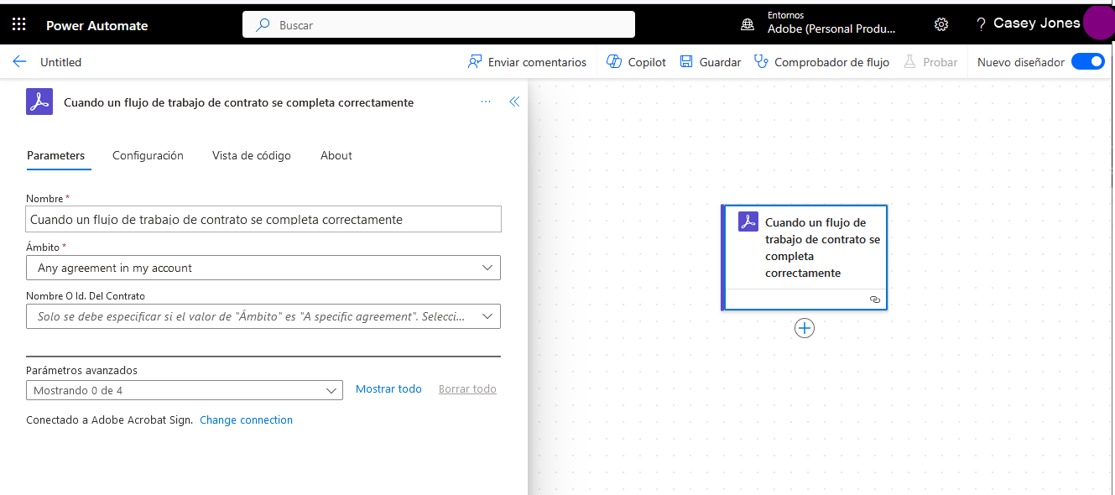This screenshot has width=1115, height=495.
Task: Open Power Automate settings gear
Action: 940,23
